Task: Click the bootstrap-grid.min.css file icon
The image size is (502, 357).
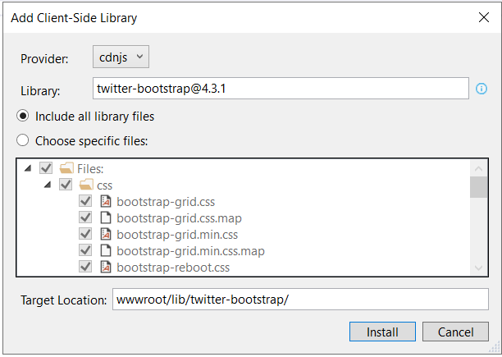Action: [106, 234]
